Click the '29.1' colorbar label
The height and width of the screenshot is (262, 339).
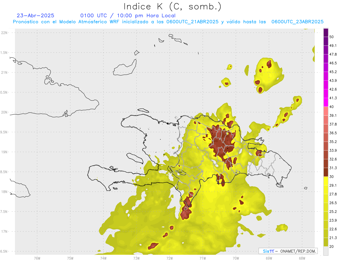pos(333,185)
